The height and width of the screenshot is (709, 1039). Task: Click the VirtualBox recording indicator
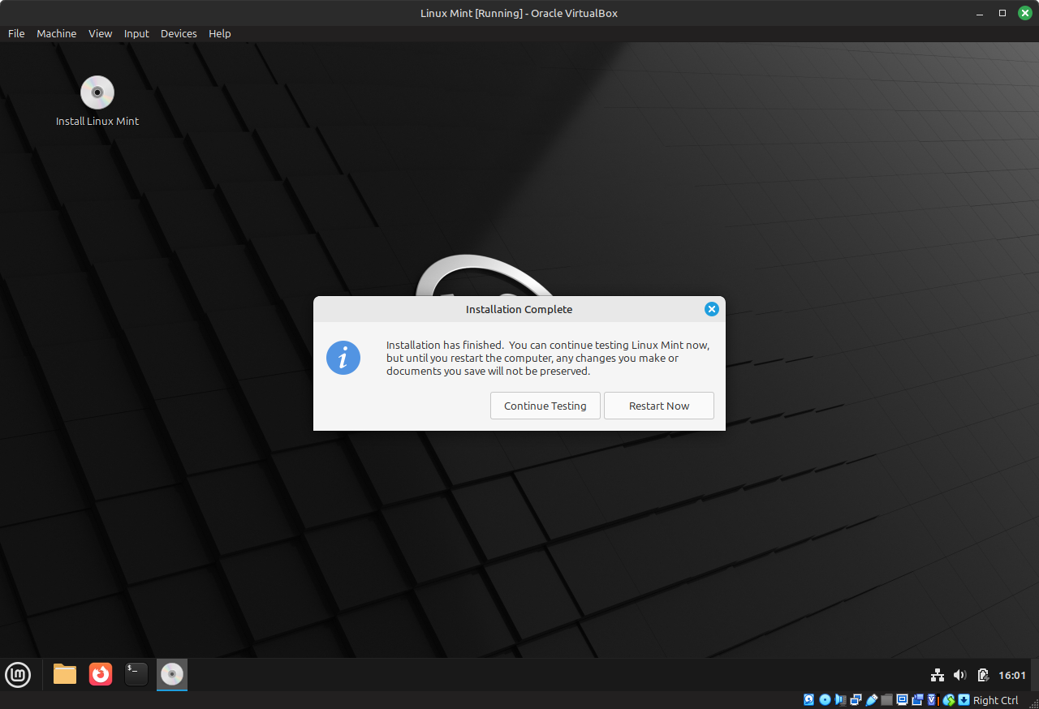[917, 700]
